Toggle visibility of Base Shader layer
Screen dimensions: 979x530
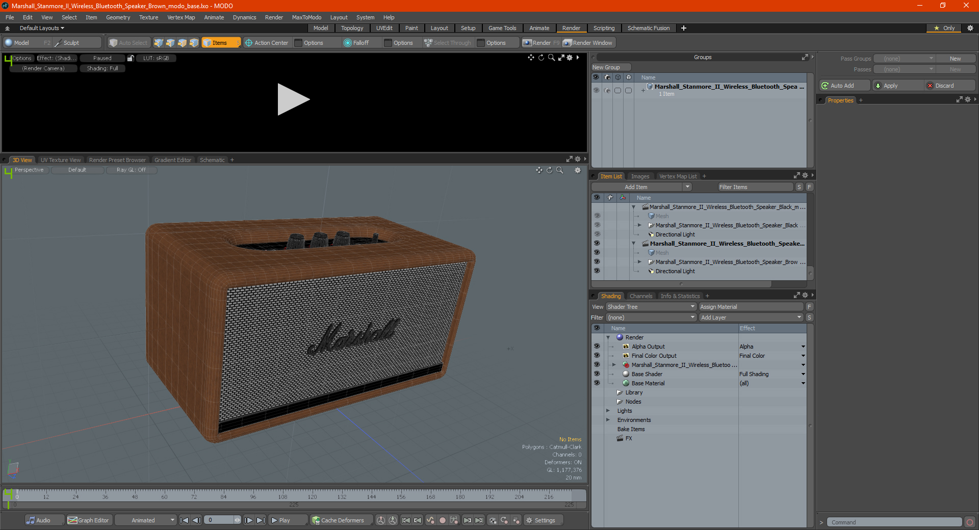pyautogui.click(x=597, y=374)
